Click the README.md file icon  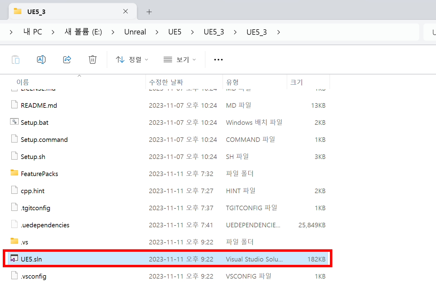14,105
